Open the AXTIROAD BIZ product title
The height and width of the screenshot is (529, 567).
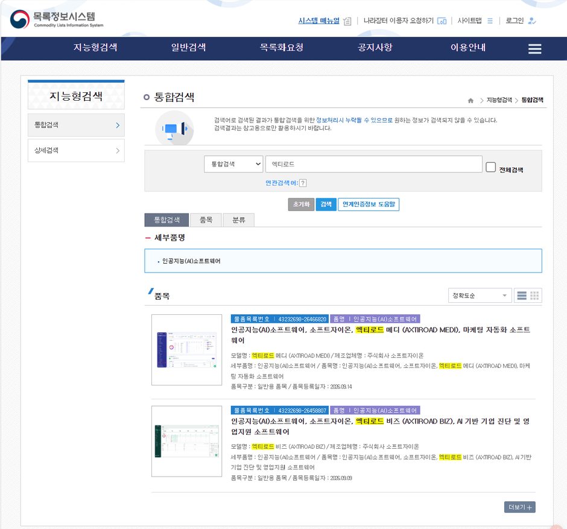point(381,426)
